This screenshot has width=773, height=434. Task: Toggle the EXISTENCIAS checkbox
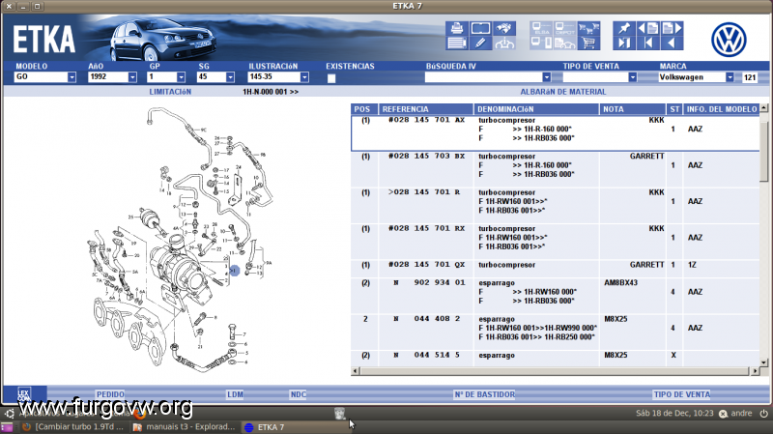click(331, 78)
